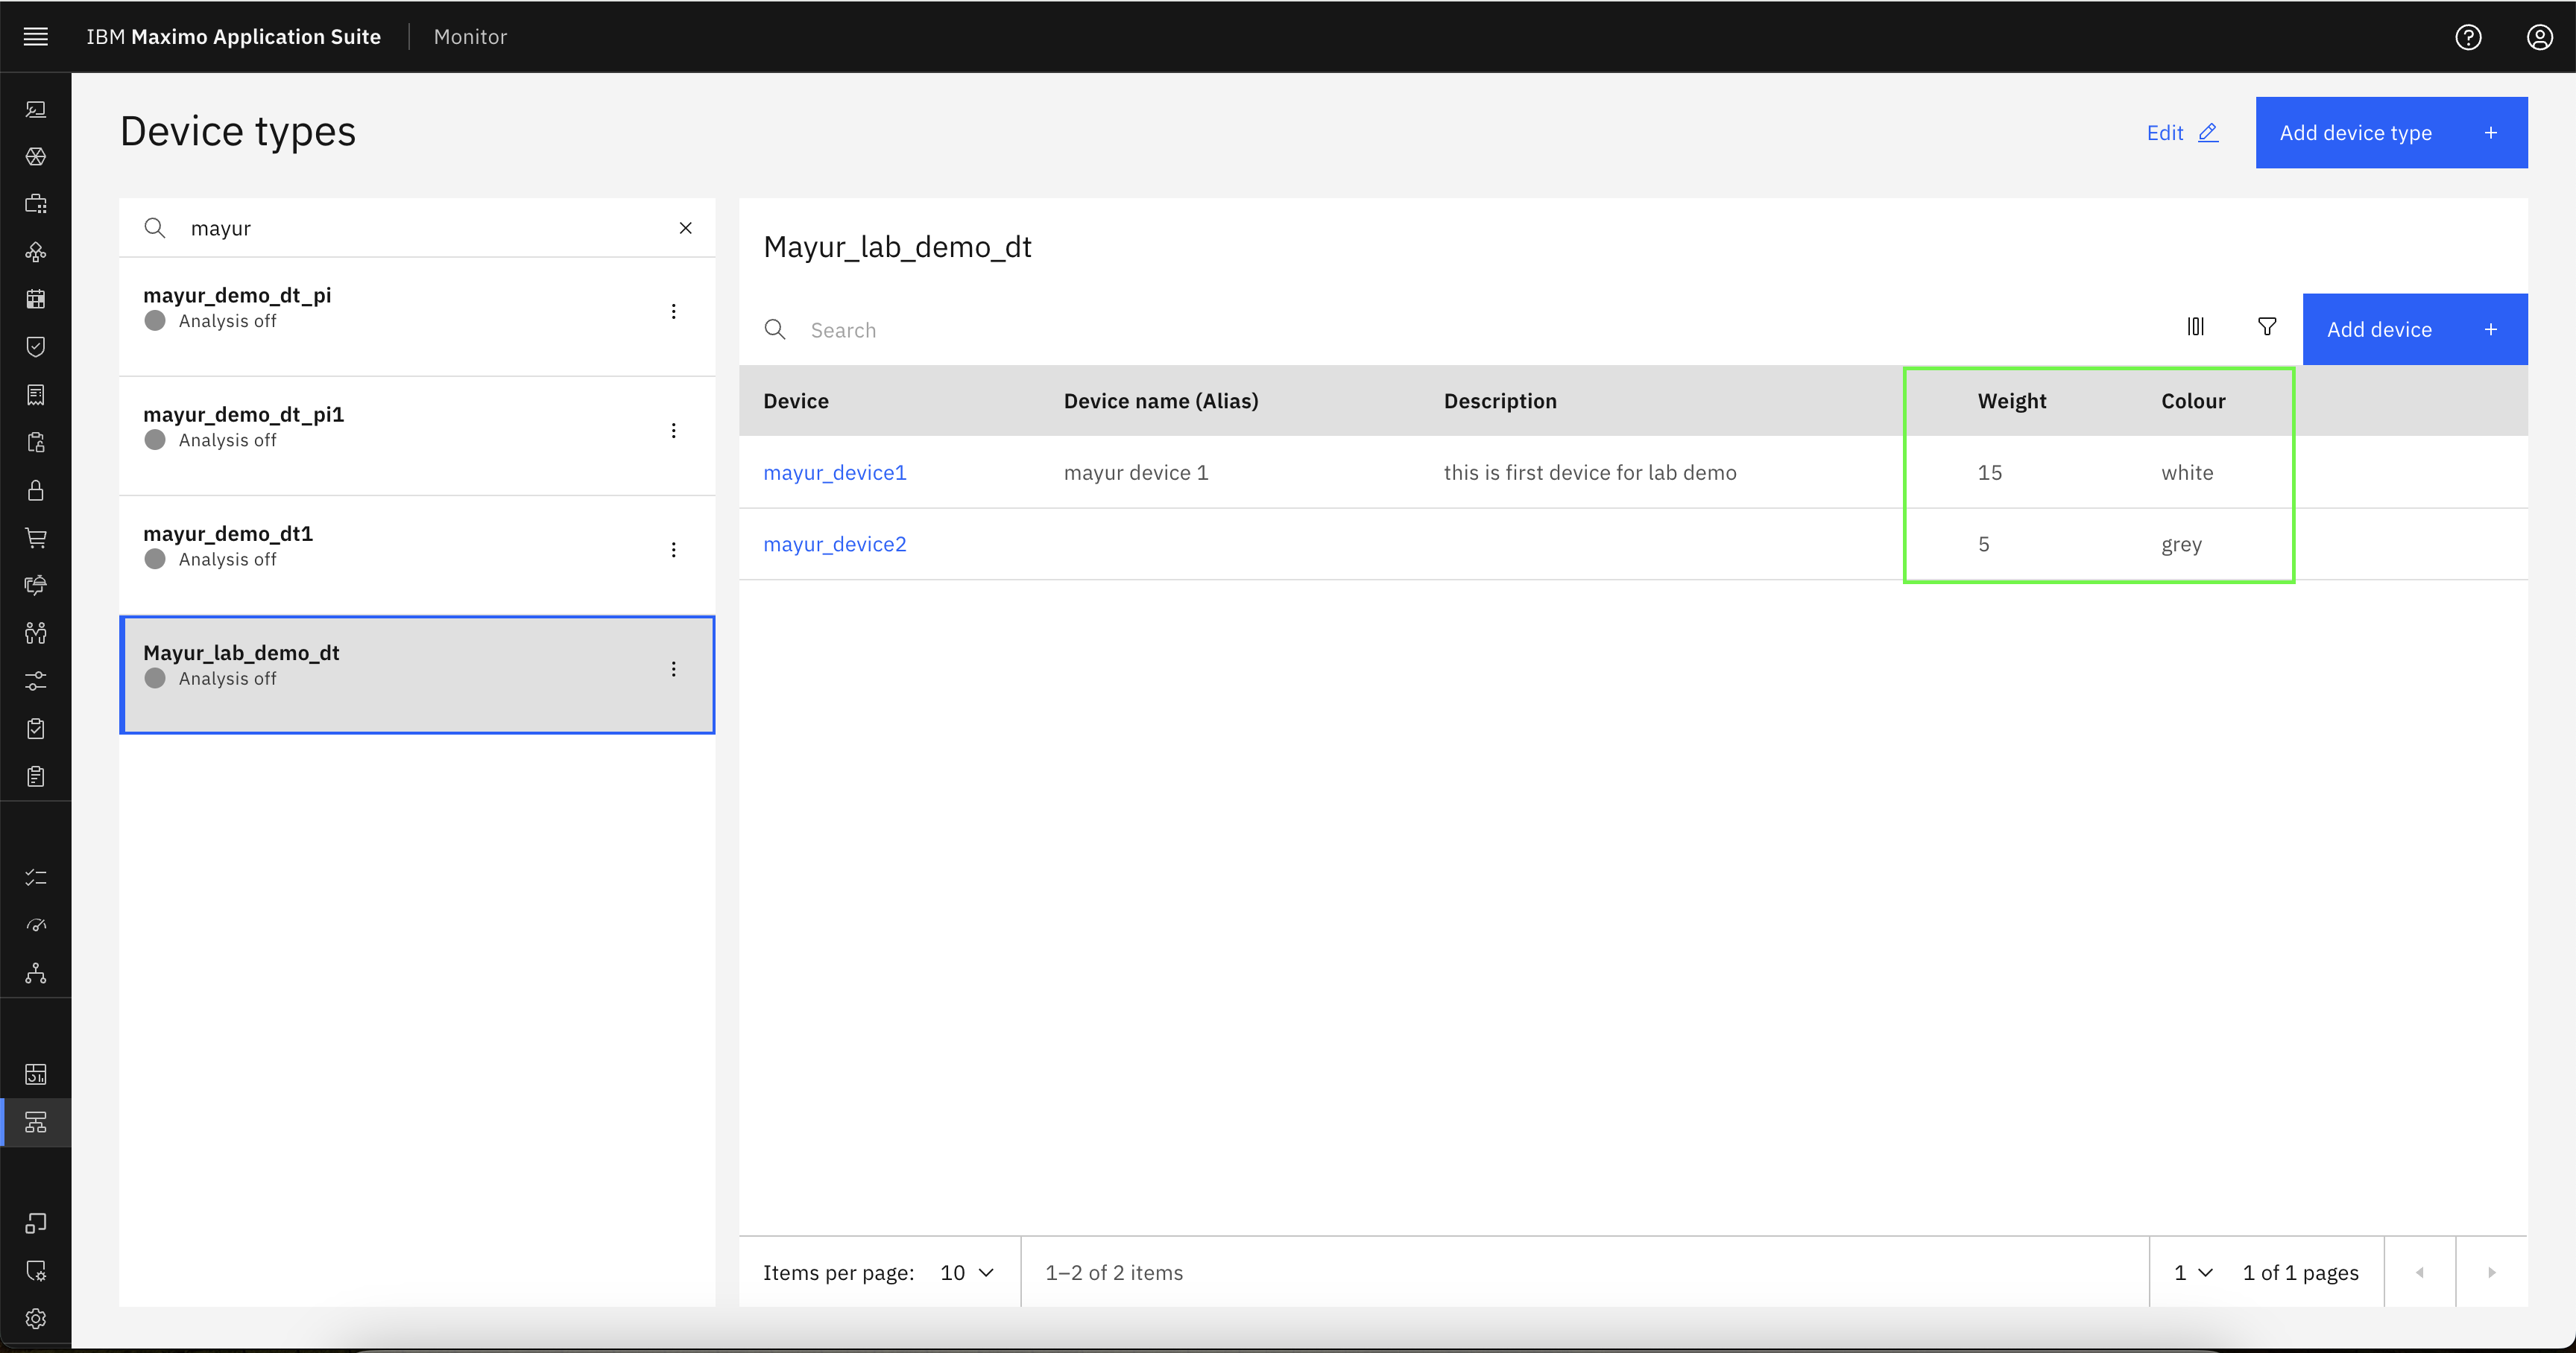The image size is (2576, 1353).
Task: Open the mayur_device1 link
Action: [x=835, y=472]
